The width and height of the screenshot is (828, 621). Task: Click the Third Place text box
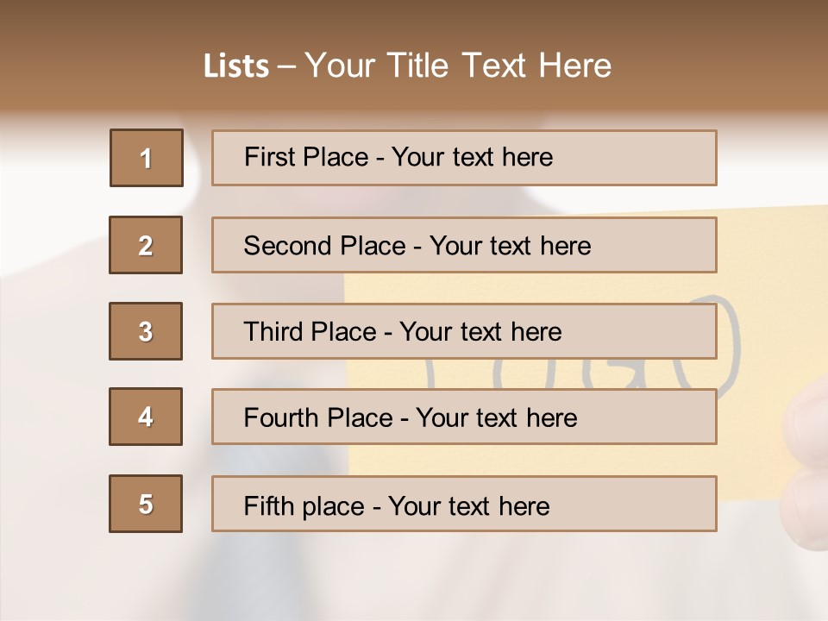coord(464,331)
